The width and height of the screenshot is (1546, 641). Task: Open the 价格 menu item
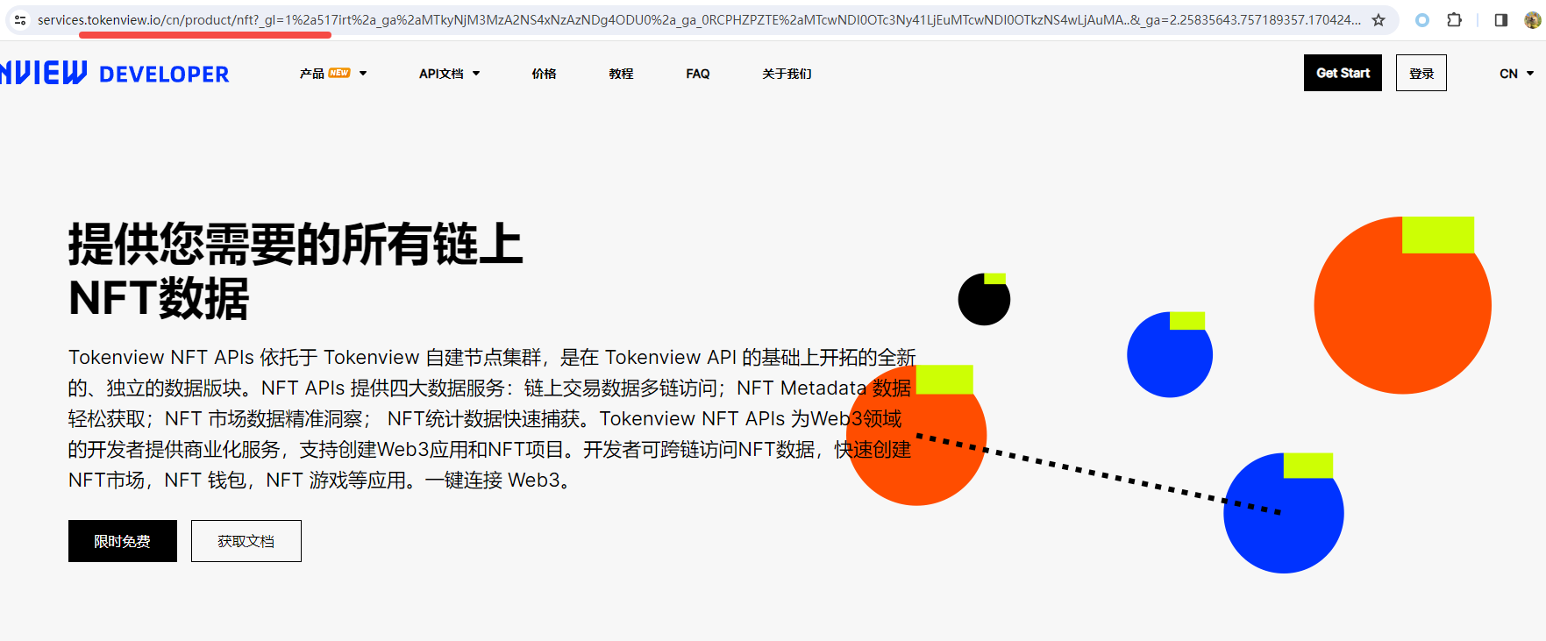(544, 74)
